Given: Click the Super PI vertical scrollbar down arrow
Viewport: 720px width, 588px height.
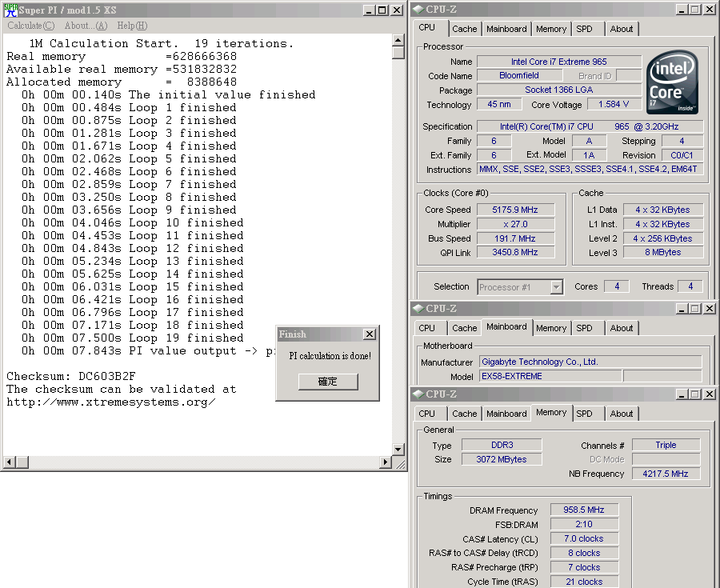Looking at the screenshot, I should click(398, 449).
